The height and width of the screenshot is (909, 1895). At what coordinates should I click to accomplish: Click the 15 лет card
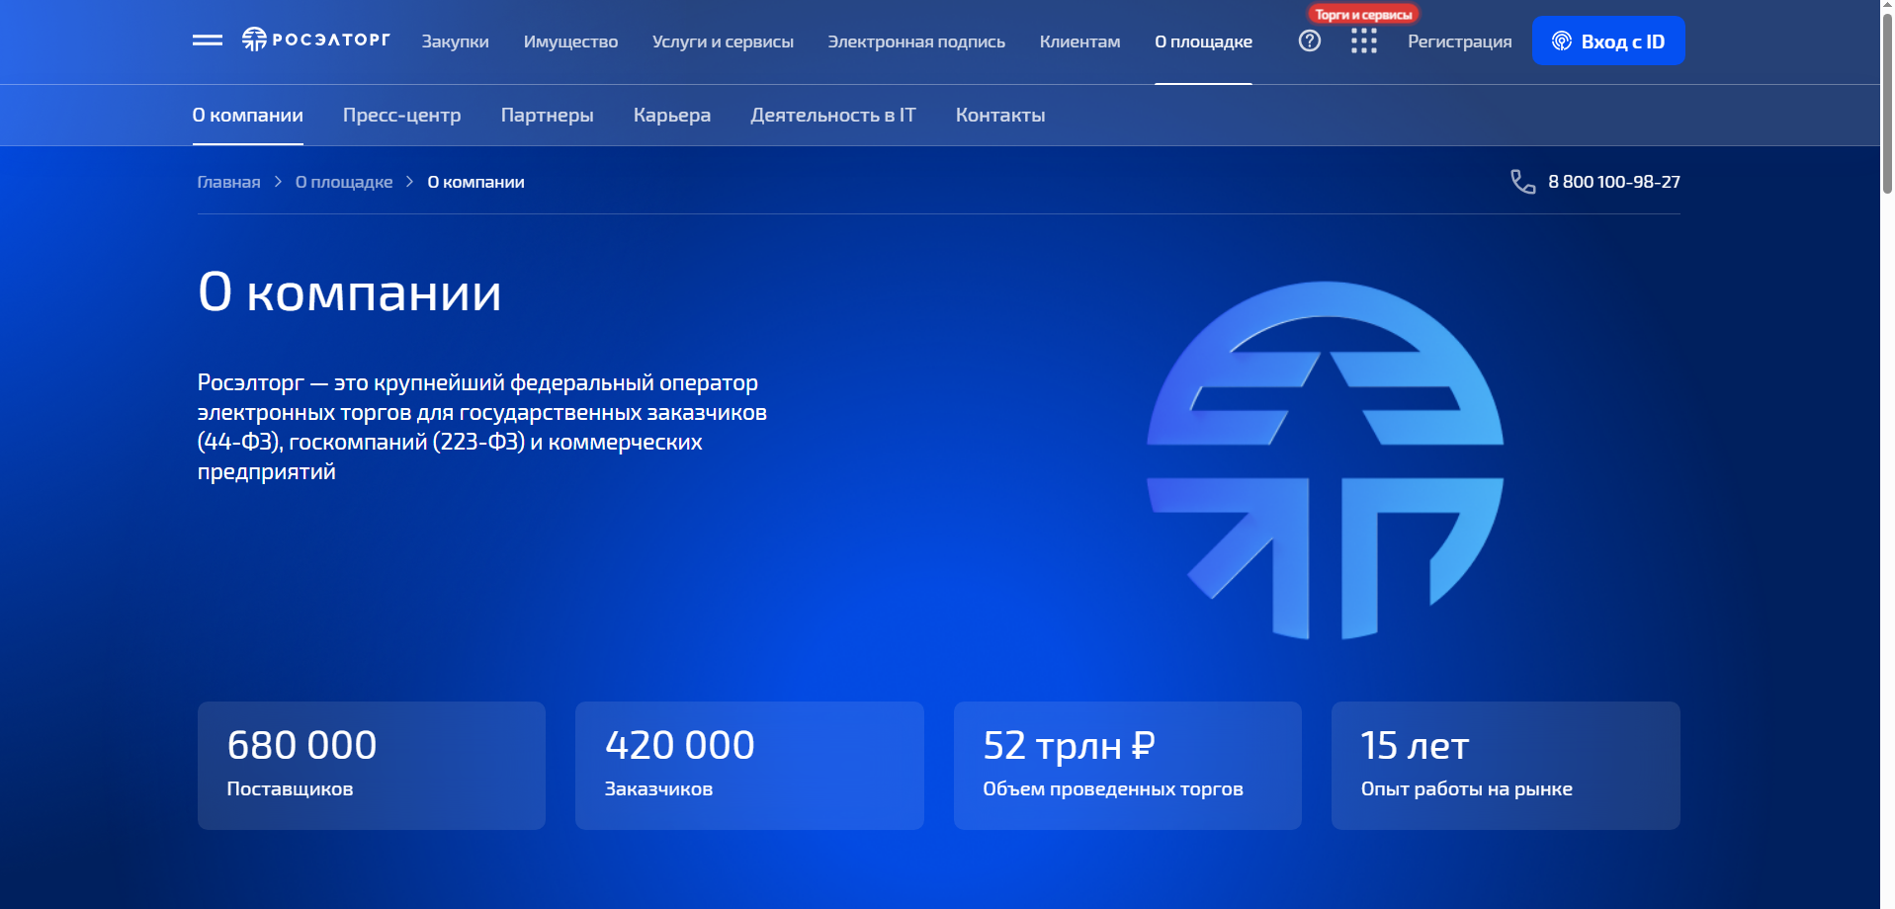[1506, 766]
